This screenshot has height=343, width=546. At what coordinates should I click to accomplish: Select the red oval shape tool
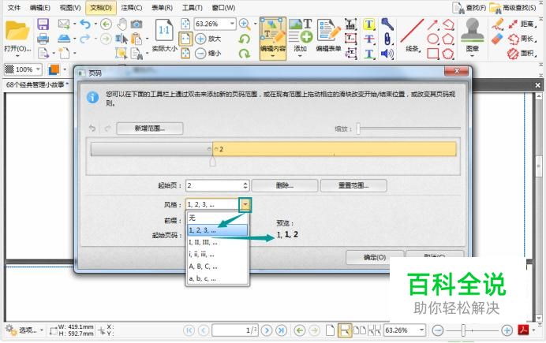[x=433, y=39]
